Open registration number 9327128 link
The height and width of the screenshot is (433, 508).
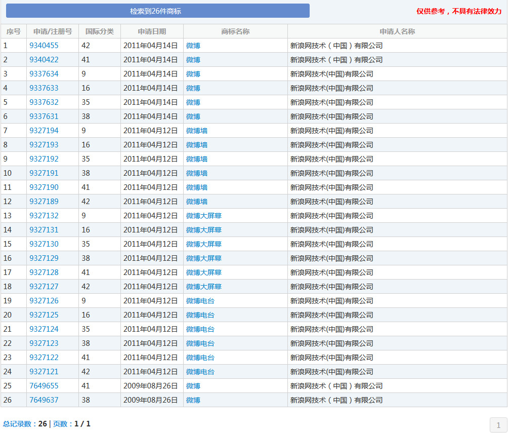coord(44,272)
